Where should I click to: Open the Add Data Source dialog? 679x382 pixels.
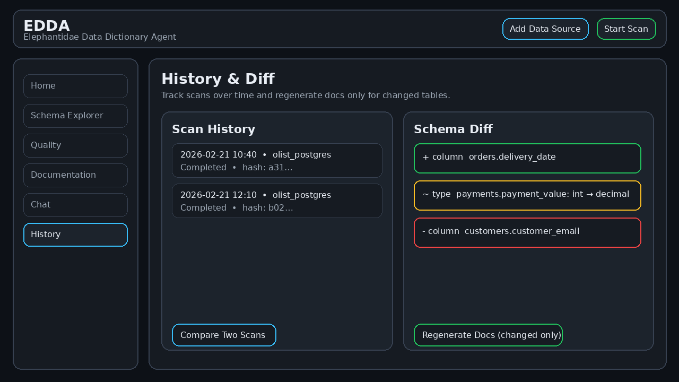[545, 29]
